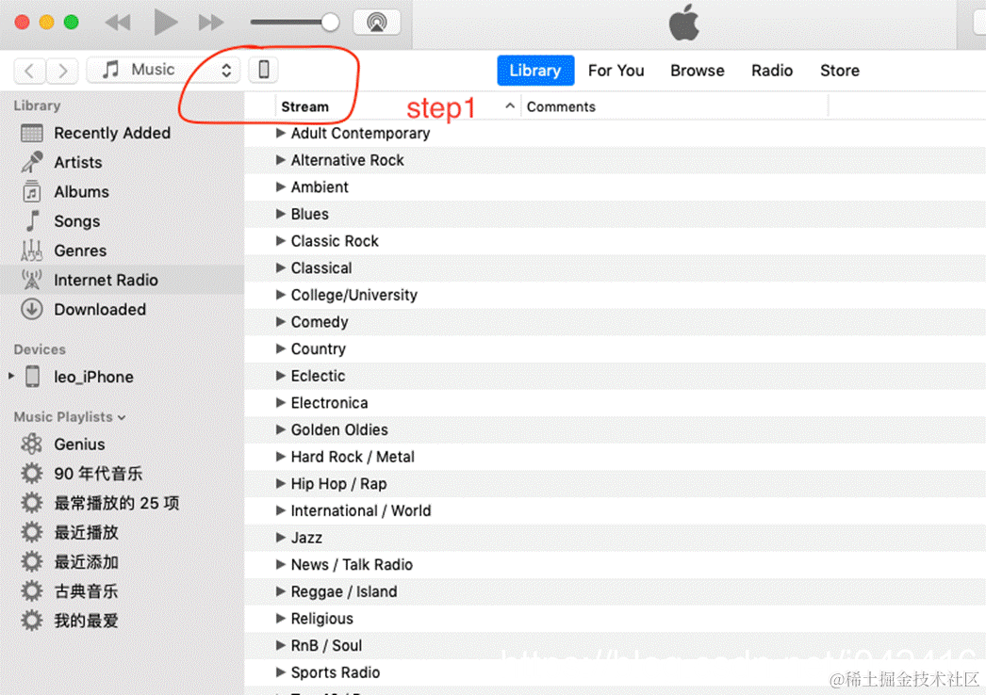Open the 90 年代音乐 playlist
Viewport: 986px width, 695px height.
tap(122, 473)
